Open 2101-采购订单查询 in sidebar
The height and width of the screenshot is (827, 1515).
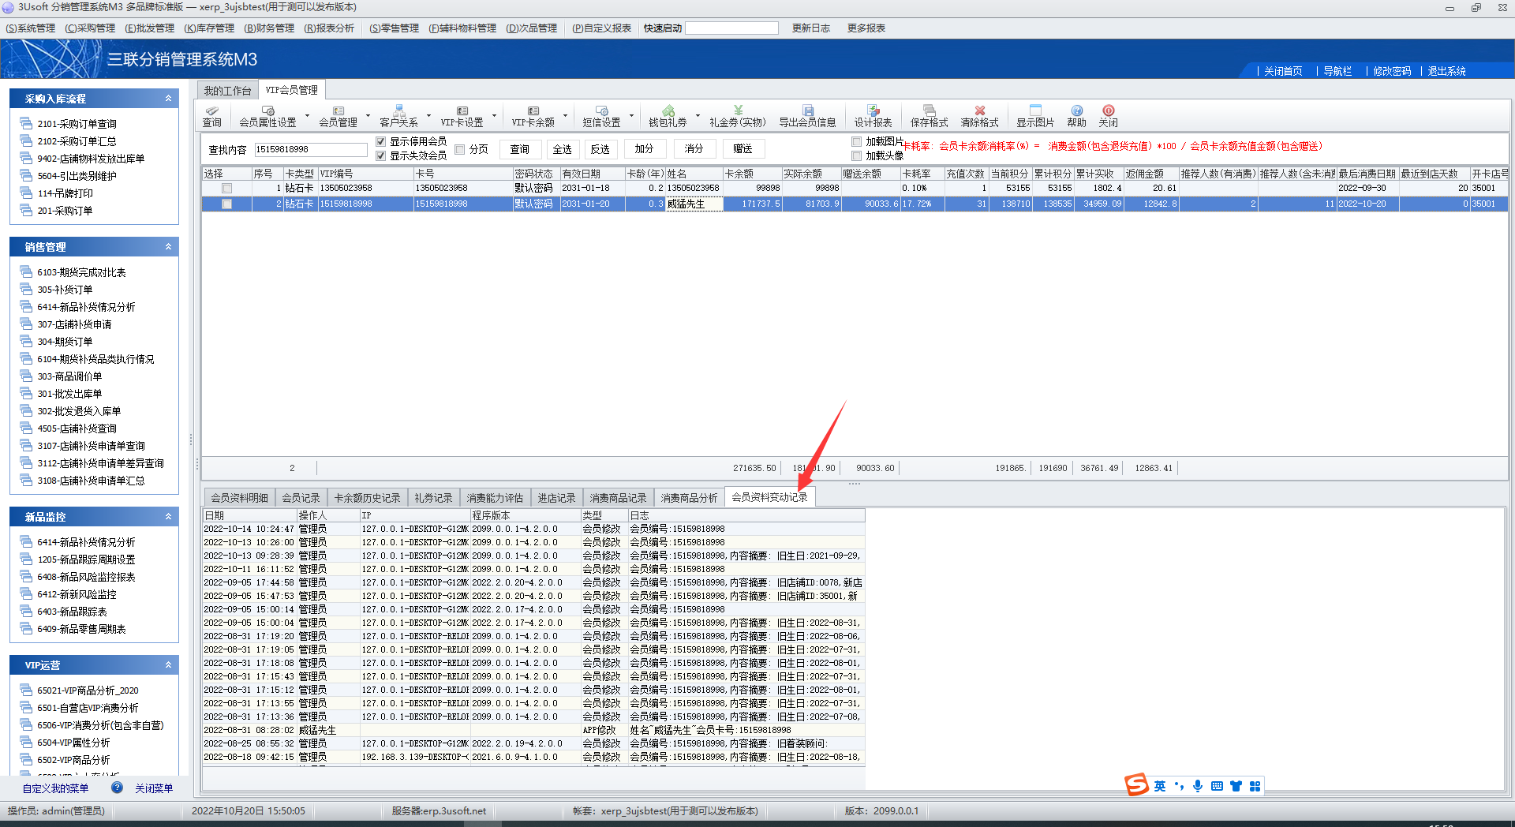(x=77, y=124)
